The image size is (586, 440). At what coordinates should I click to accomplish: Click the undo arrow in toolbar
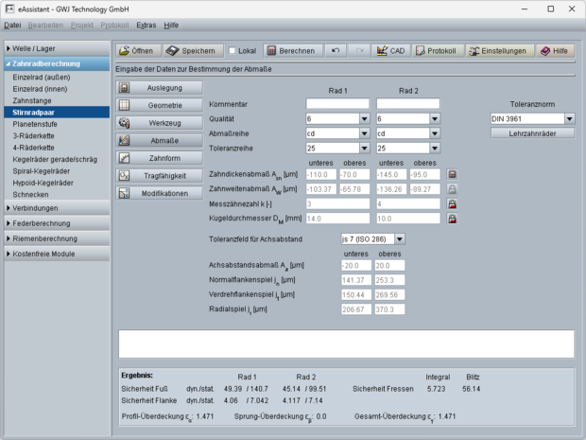coord(336,50)
